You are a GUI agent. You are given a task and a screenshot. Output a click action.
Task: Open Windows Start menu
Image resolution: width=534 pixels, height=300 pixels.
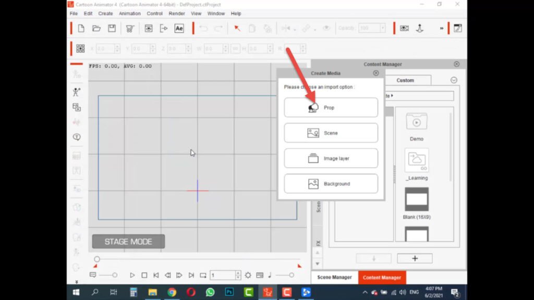[76, 293]
